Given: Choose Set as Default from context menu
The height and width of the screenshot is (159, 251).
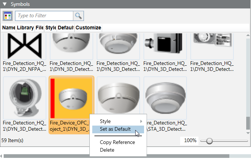Looking at the screenshot, I should tap(115, 129).
